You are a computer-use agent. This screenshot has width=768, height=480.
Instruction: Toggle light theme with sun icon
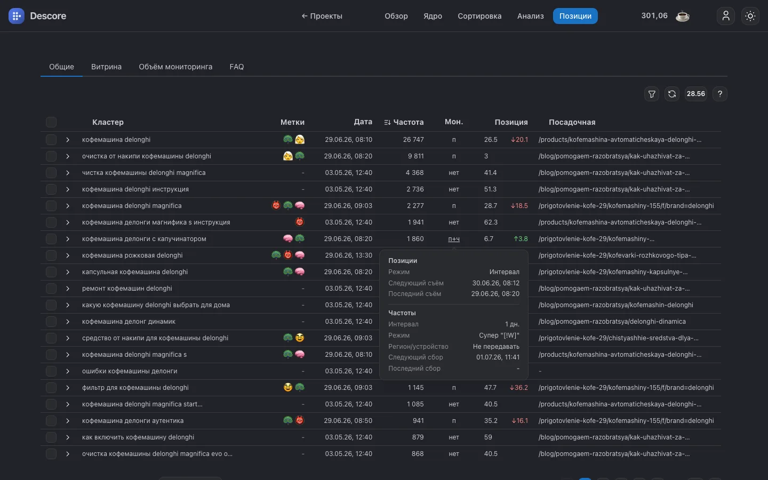750,16
